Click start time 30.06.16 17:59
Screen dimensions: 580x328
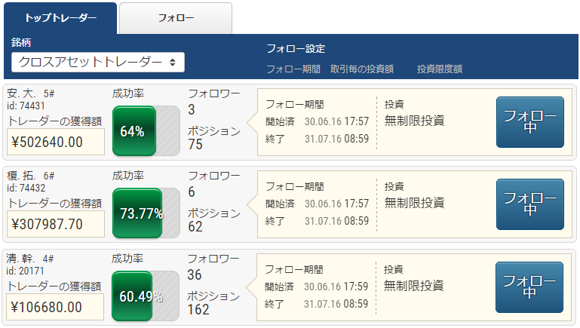(336, 287)
